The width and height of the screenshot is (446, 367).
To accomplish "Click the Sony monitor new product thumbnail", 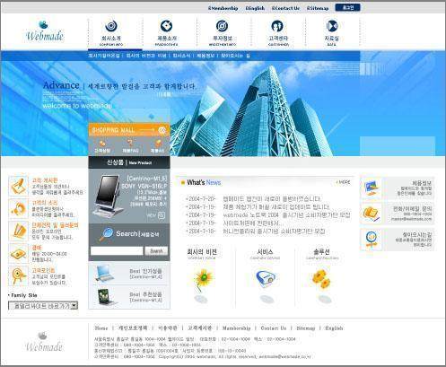I will click(109, 195).
